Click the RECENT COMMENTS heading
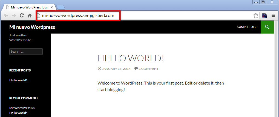The width and height of the screenshot is (279, 117). (24, 98)
